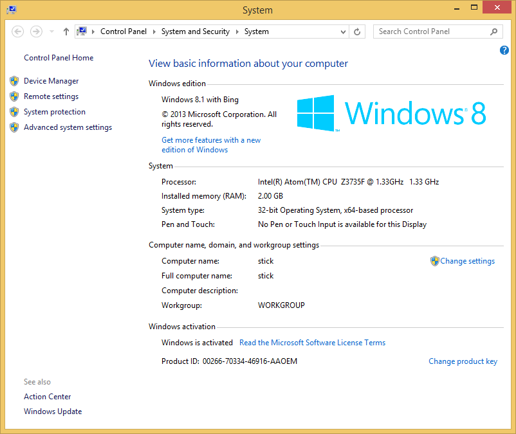
Task: Click the System window title bar icon
Action: tap(12, 10)
